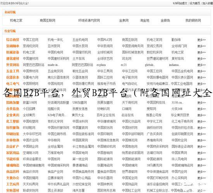
Task: Open the 黄页大全 link
Action: [x=78, y=115]
